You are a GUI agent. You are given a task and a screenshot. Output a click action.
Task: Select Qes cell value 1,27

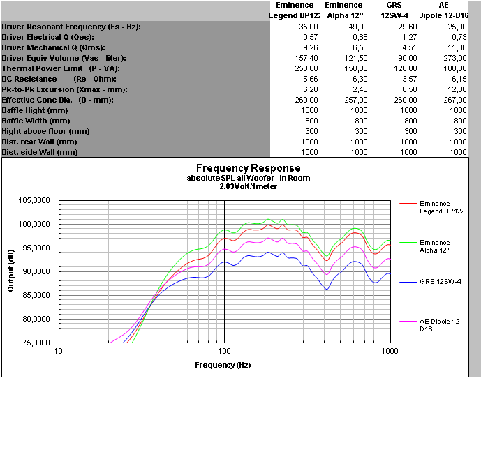410,37
